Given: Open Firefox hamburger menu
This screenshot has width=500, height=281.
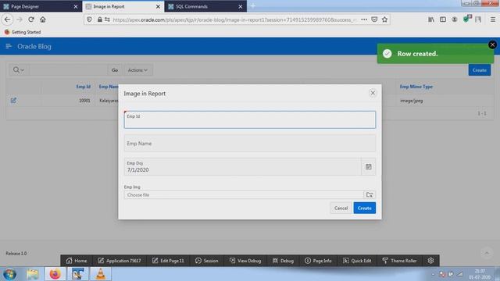Looking at the screenshot, I should tap(493, 20).
